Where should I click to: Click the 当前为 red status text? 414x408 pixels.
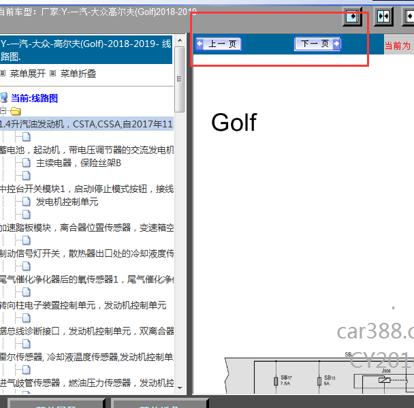(x=398, y=46)
